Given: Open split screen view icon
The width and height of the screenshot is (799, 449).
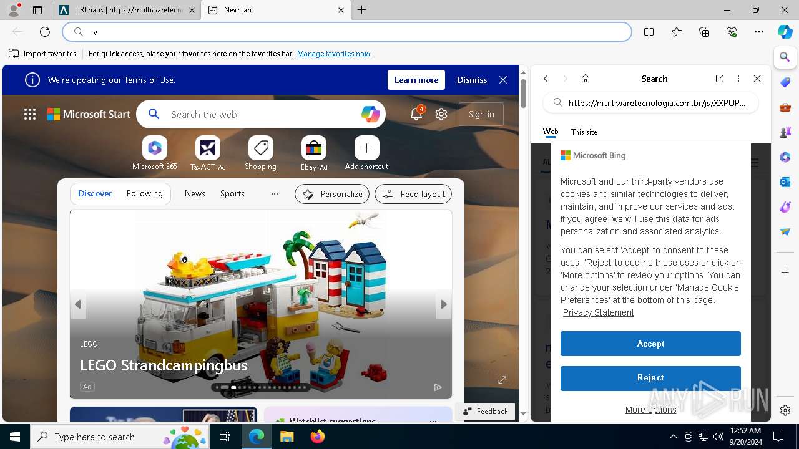Looking at the screenshot, I should [649, 32].
